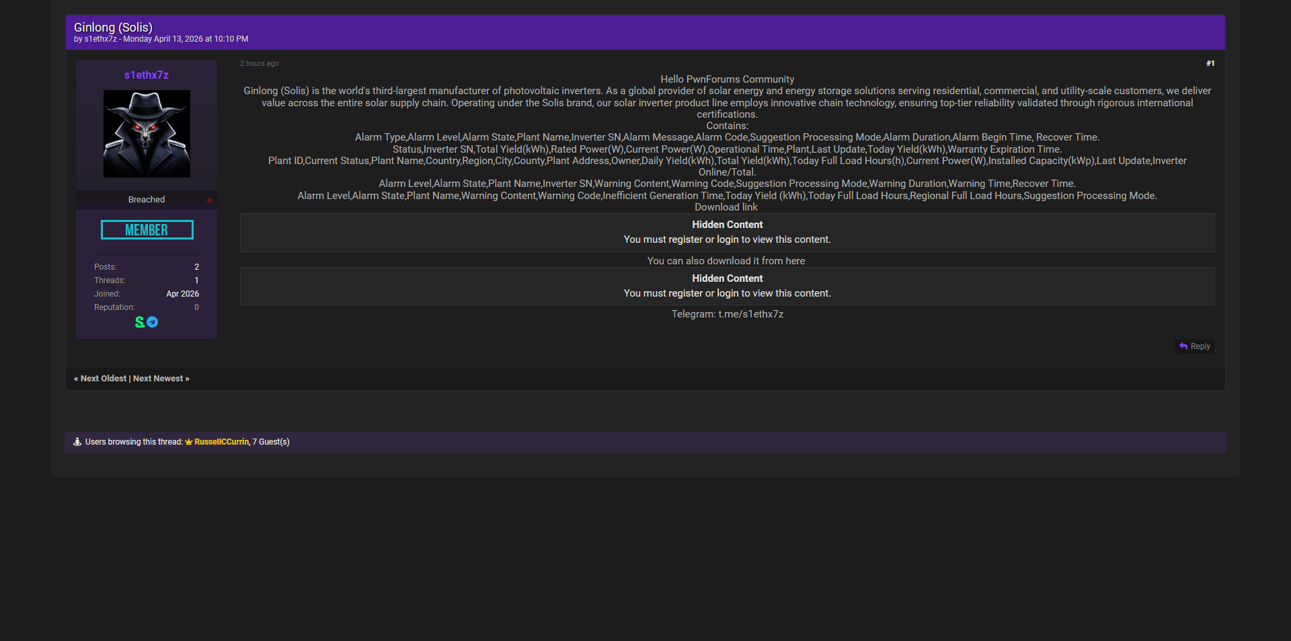Go to Next Newest thread
Screen dimensions: 1291x641
click(x=159, y=379)
